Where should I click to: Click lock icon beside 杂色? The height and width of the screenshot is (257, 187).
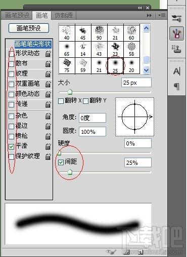tap(48, 116)
